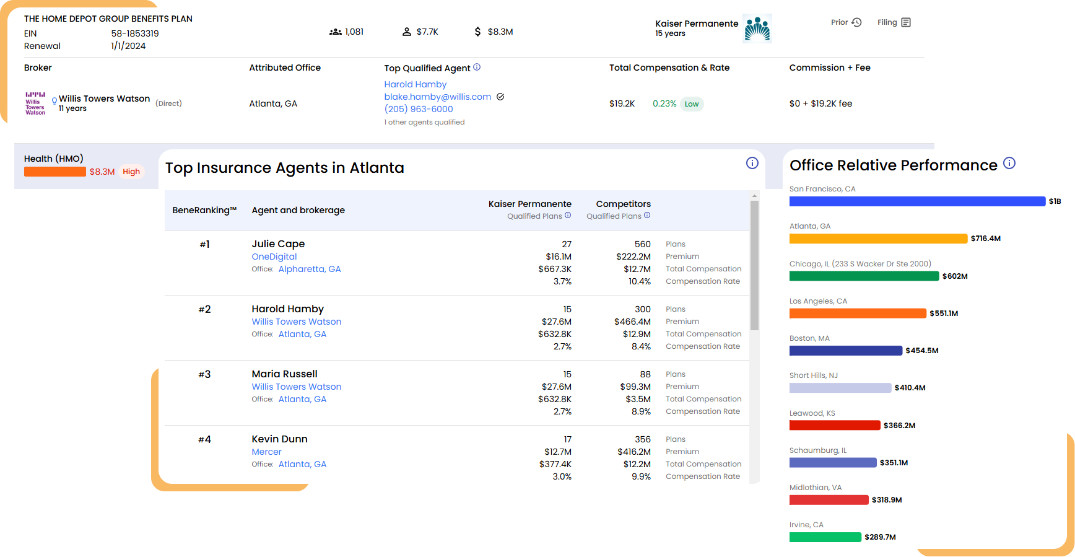The image size is (1075, 557).
Task: Click the Schaumburg, IL purple bar
Action: click(x=833, y=462)
